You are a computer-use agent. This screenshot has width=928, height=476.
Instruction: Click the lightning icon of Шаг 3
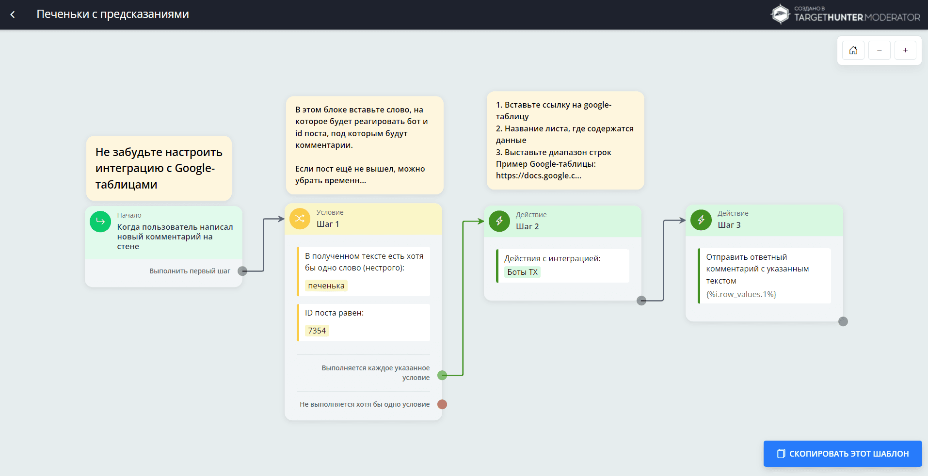click(701, 220)
